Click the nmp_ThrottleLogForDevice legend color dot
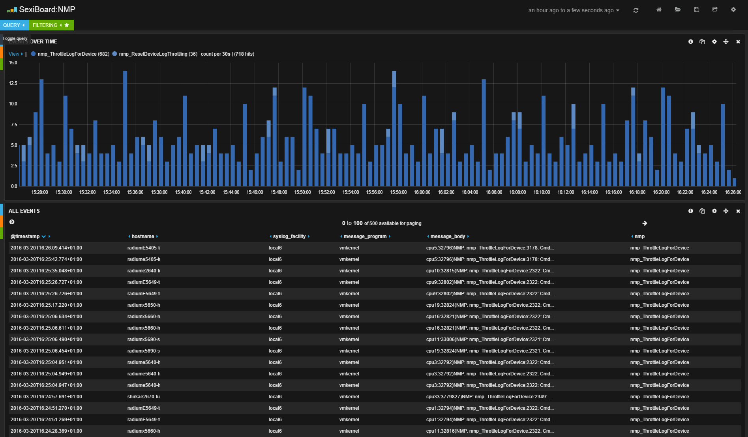The image size is (748, 437). 34,54
